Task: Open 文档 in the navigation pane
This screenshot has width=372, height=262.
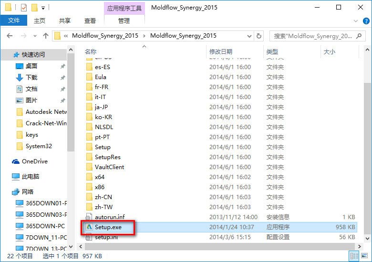Action: [31, 89]
